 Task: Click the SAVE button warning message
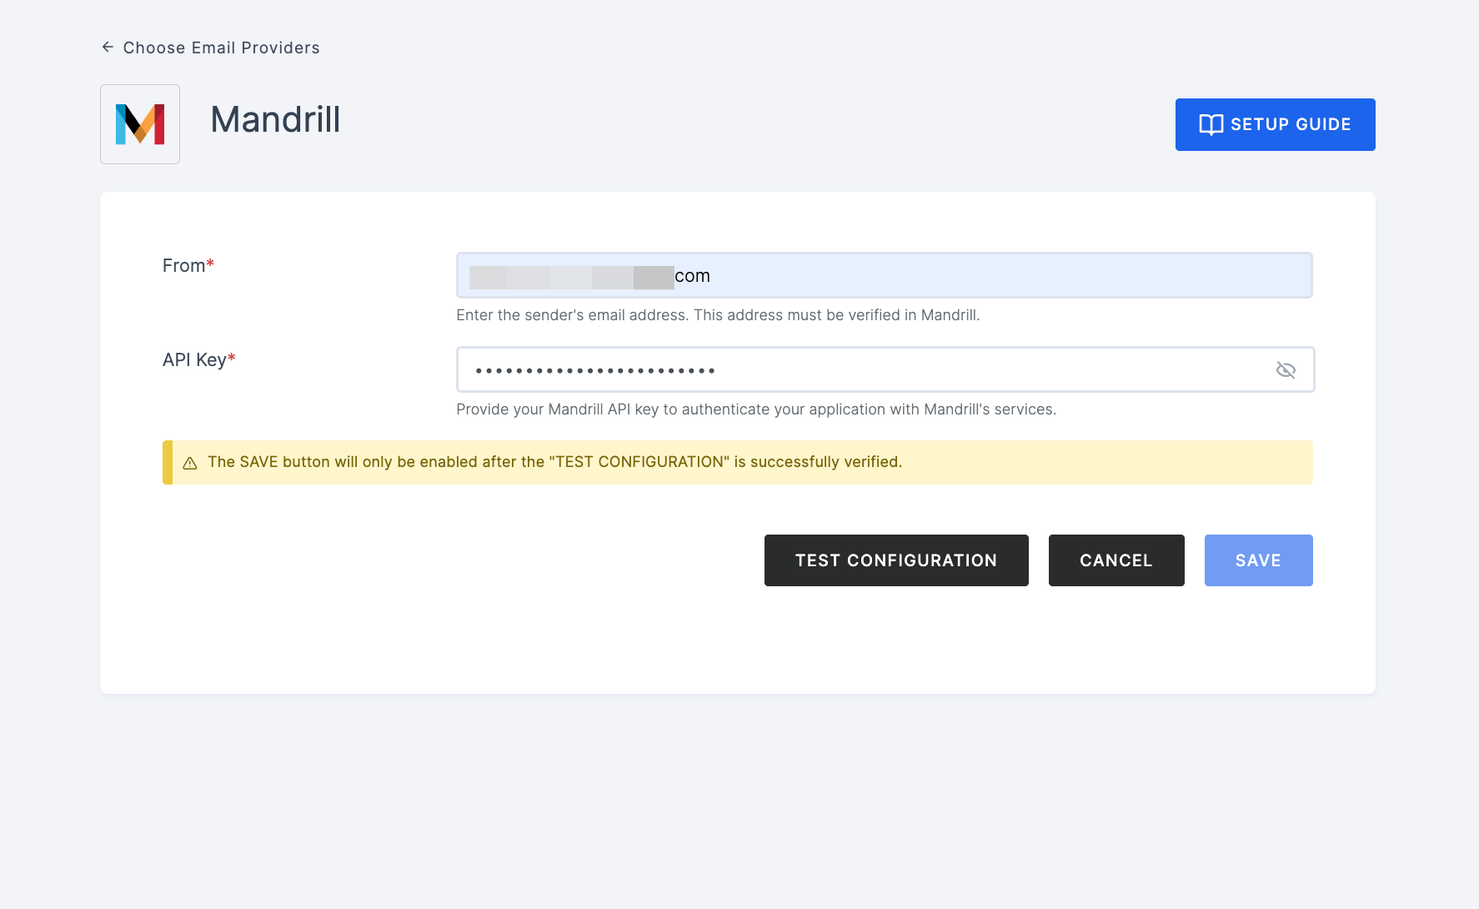(x=554, y=462)
